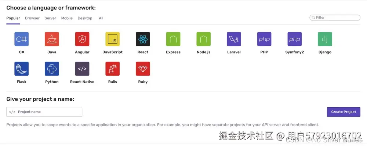Choose the Java coffee cup icon
Viewport: 367px width, 146px height.
pos(52,39)
